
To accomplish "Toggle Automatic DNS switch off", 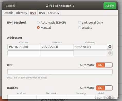I will point(104,65).
